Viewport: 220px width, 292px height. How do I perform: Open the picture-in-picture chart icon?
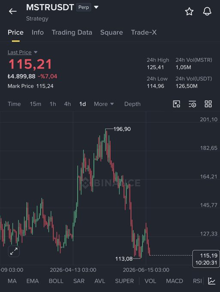click(x=177, y=104)
